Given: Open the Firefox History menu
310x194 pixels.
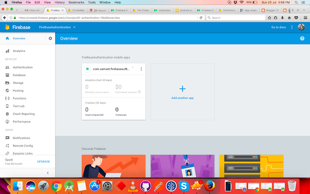Looking at the screenshot, I should [60, 2].
